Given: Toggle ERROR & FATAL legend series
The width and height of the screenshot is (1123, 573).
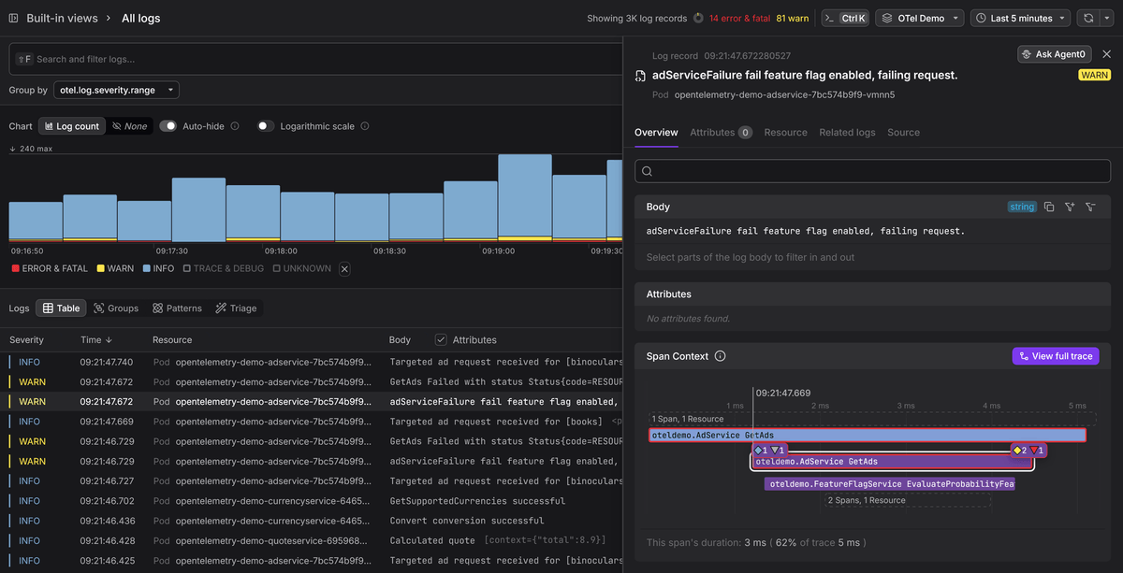Looking at the screenshot, I should click(50, 268).
